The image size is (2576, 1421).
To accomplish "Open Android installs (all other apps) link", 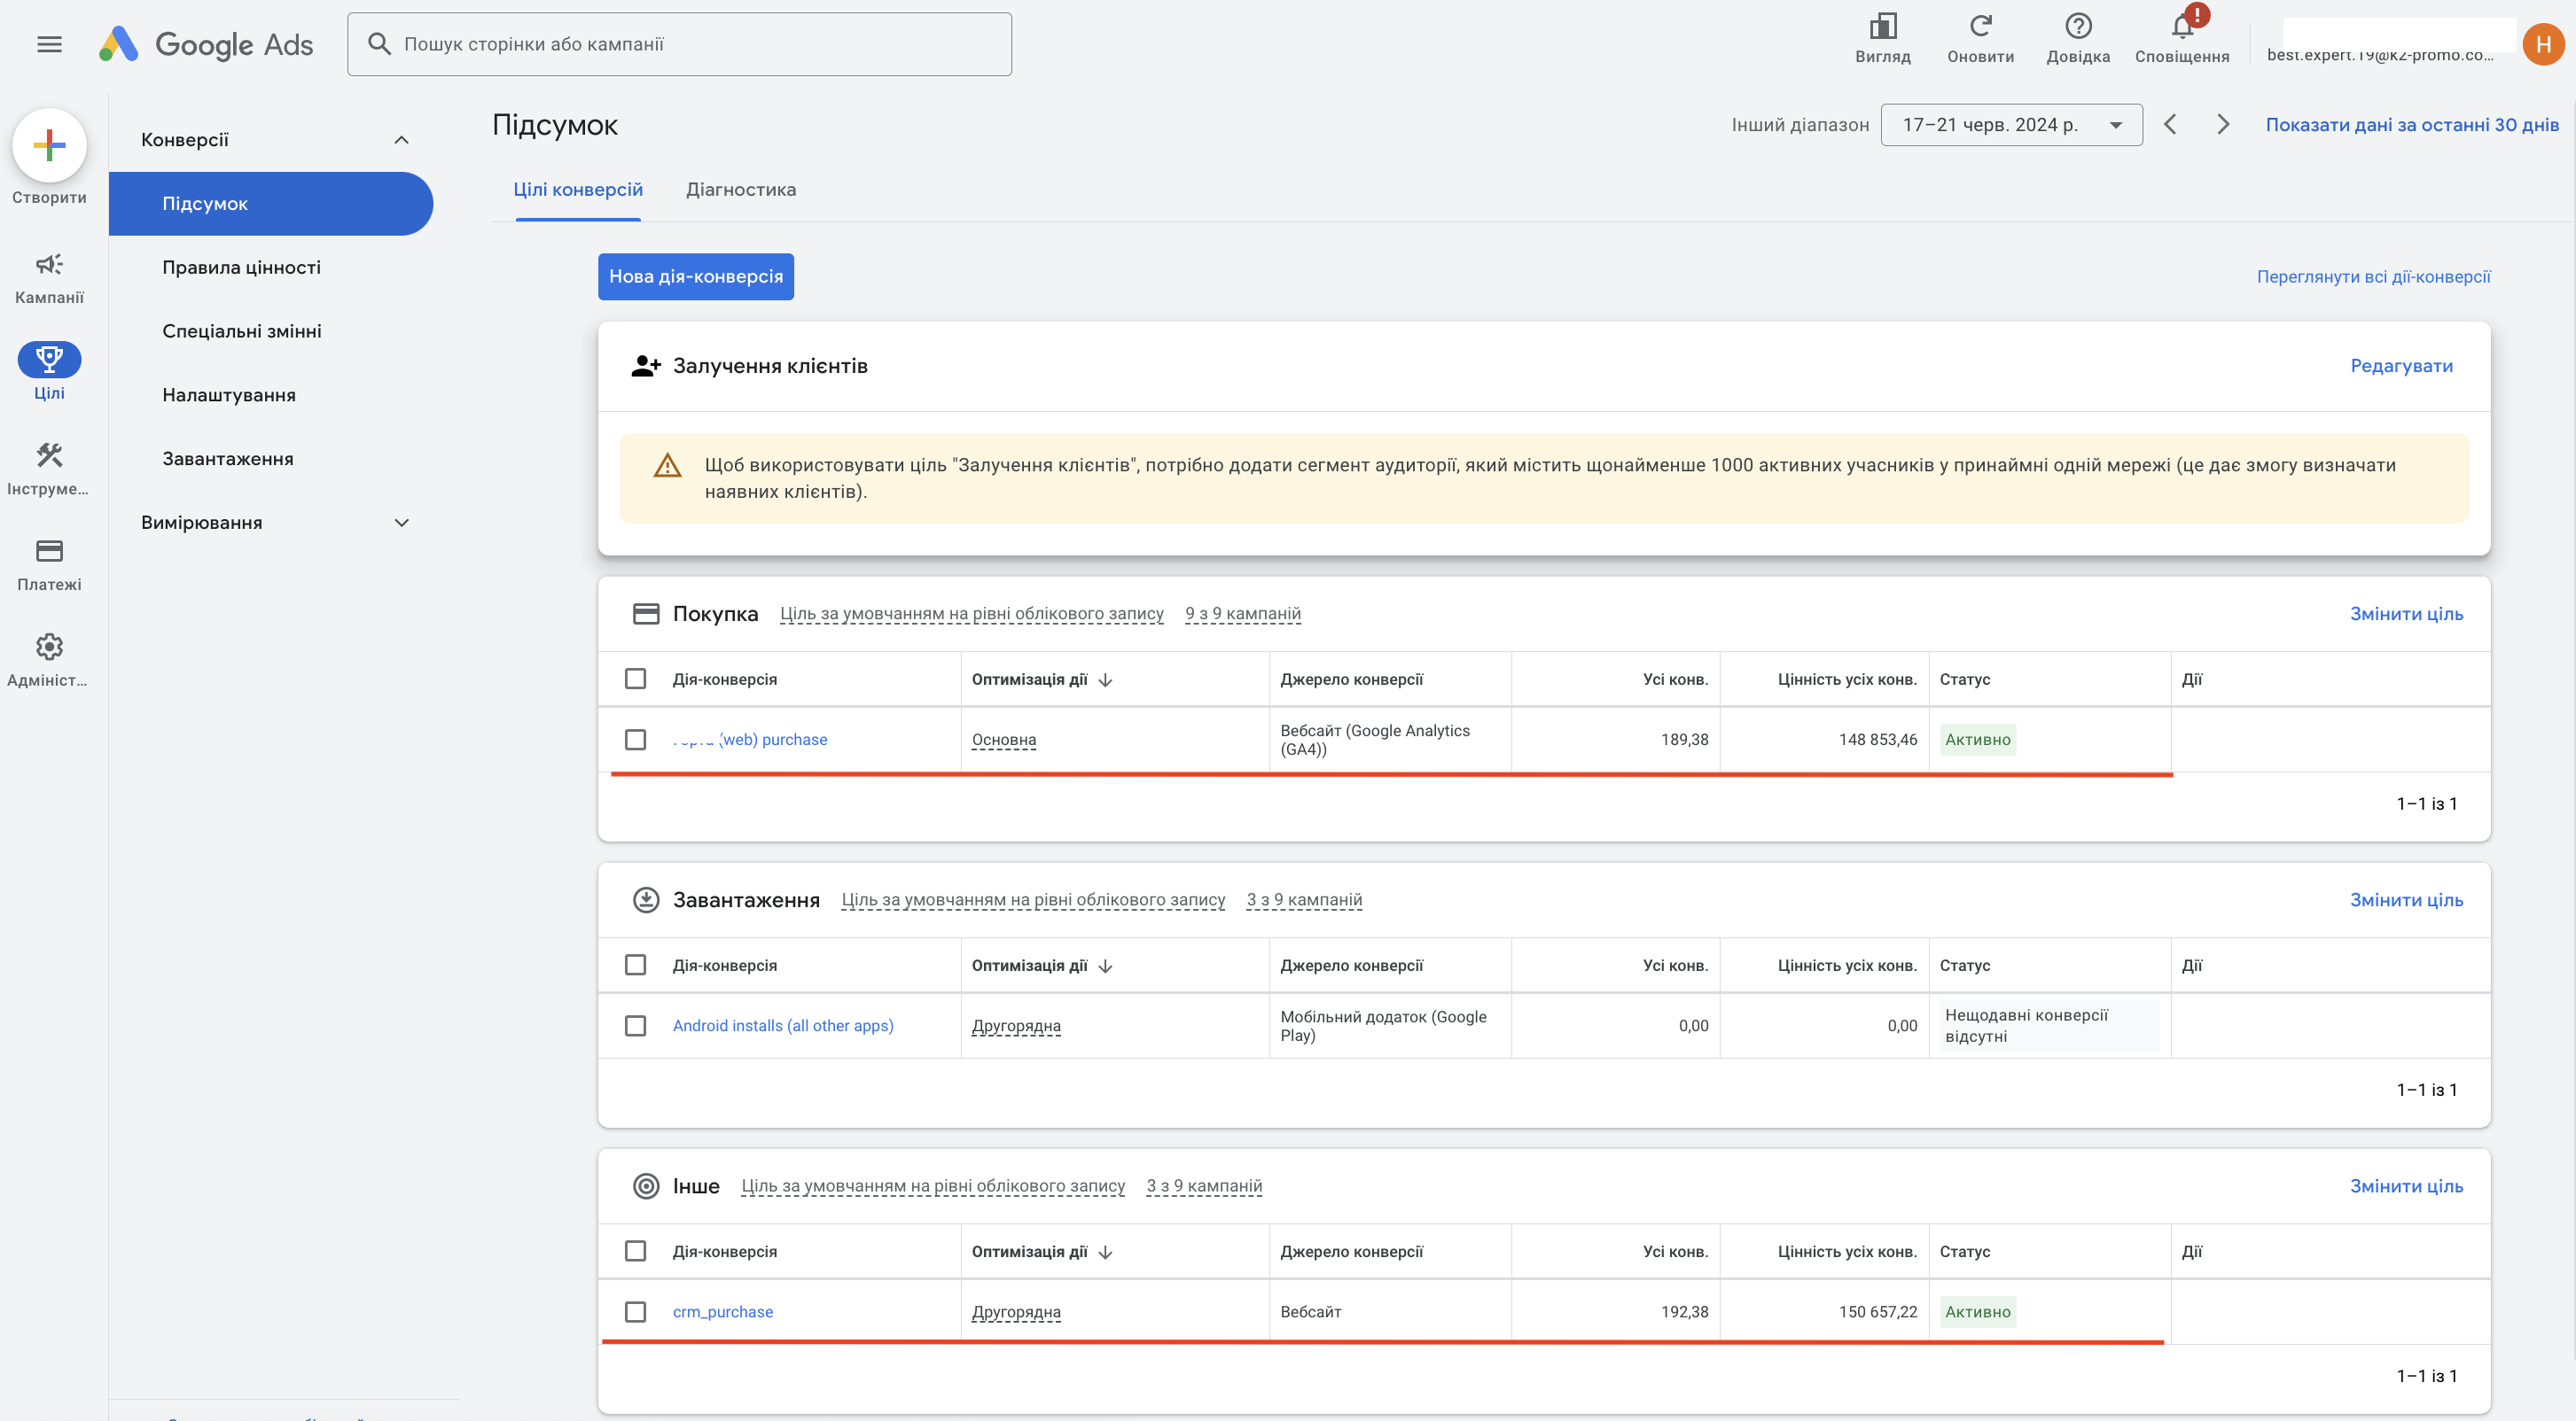I will (x=783, y=1025).
